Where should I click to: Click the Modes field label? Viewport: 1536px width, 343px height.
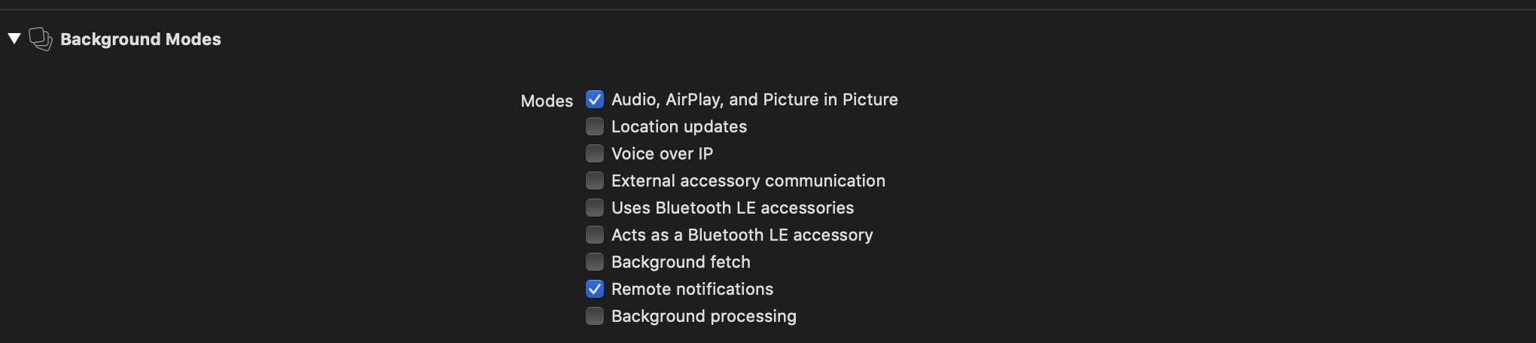point(547,101)
